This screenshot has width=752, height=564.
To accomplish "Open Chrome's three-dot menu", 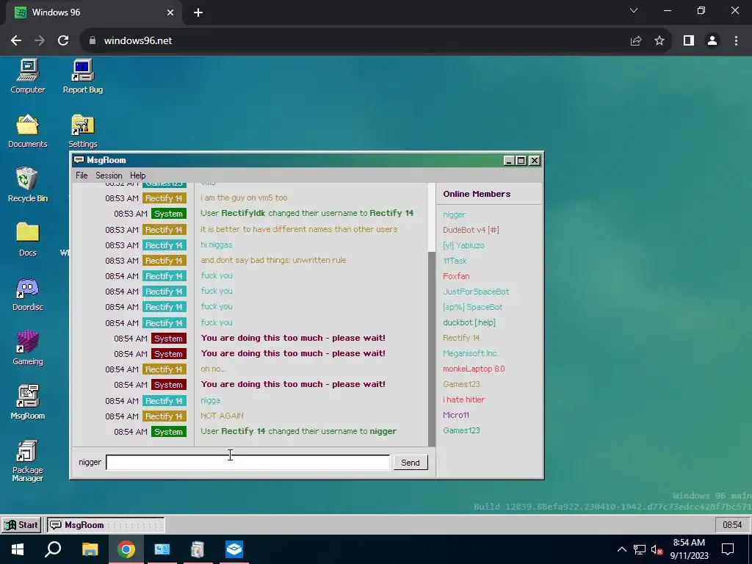I will [736, 41].
